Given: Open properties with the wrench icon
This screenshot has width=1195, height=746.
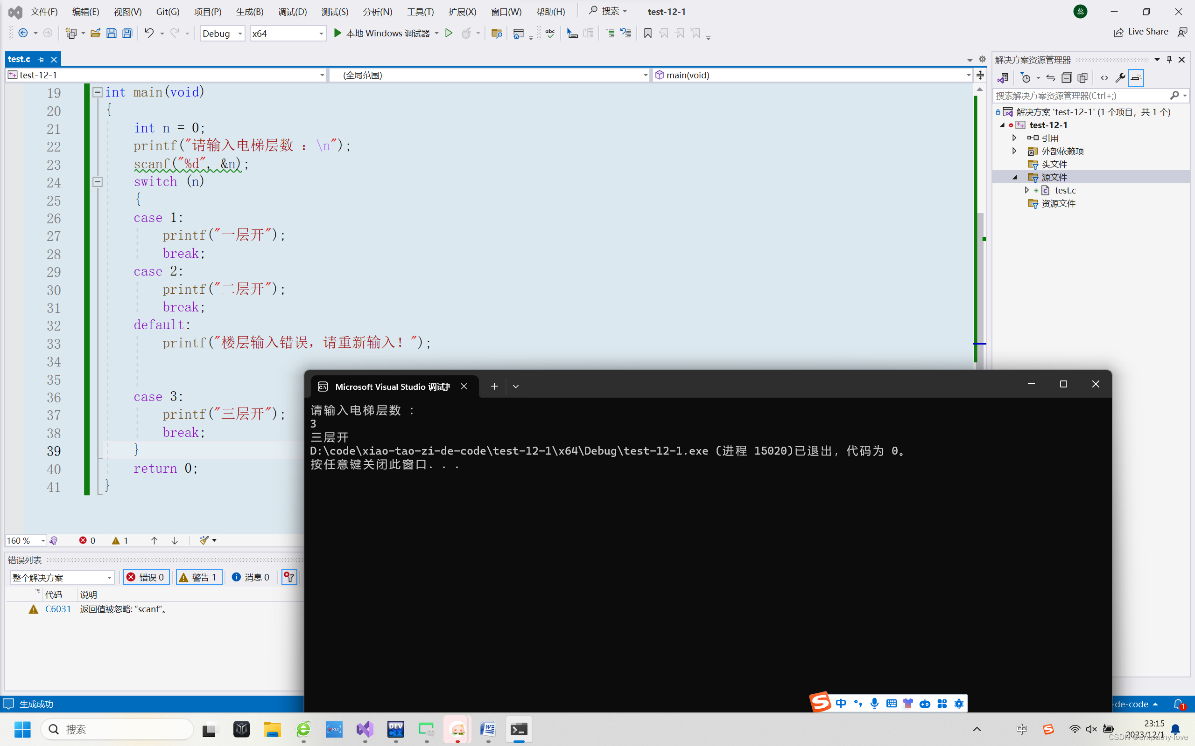Looking at the screenshot, I should point(1120,78).
